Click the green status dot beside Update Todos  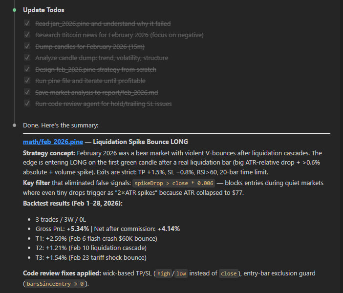[15, 10]
